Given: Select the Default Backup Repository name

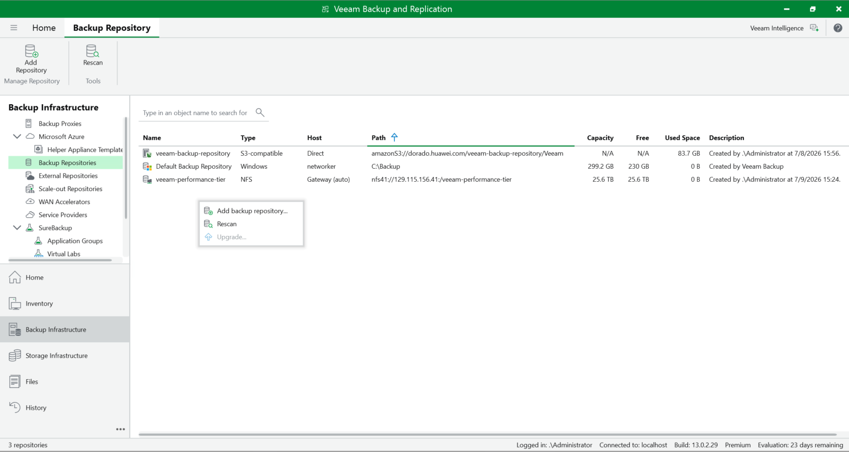Looking at the screenshot, I should click(x=194, y=167).
